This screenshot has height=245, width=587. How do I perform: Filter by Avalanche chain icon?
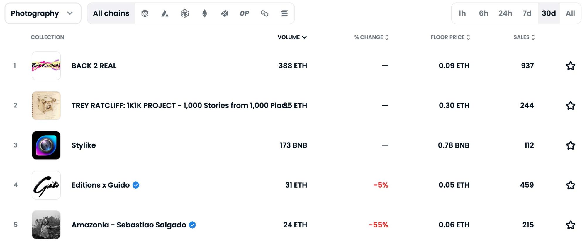[x=165, y=13]
